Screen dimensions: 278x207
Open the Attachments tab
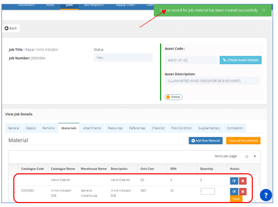tap(92, 128)
